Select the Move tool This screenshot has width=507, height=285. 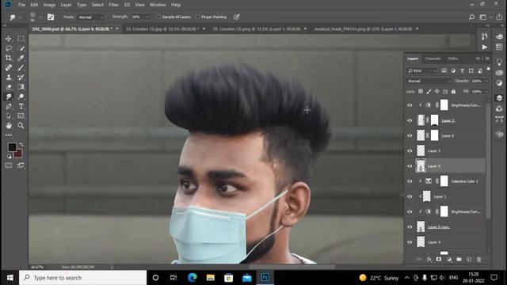(9, 39)
